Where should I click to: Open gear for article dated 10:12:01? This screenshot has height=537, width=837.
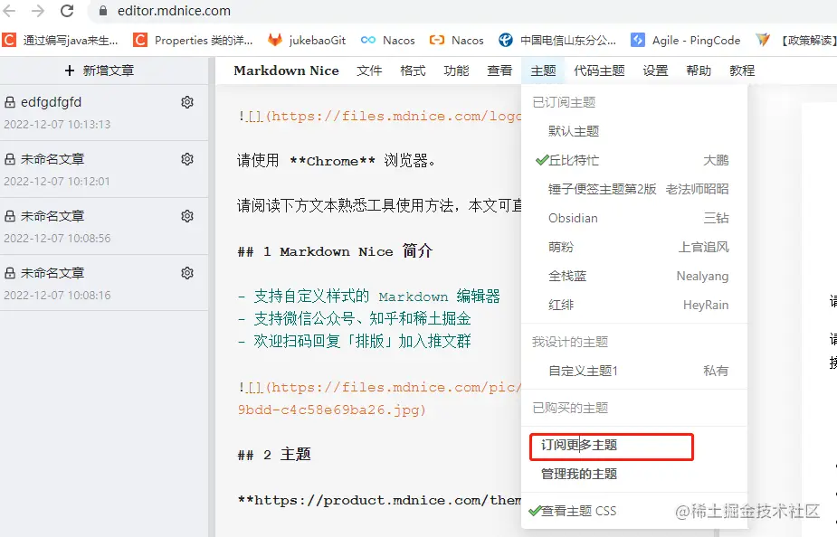click(186, 159)
